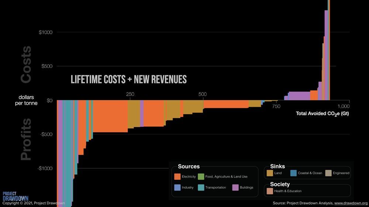Image resolution: width=369 pixels, height=207 pixels.
Task: Click the -$500 y-axis tick label
Action: point(45,134)
